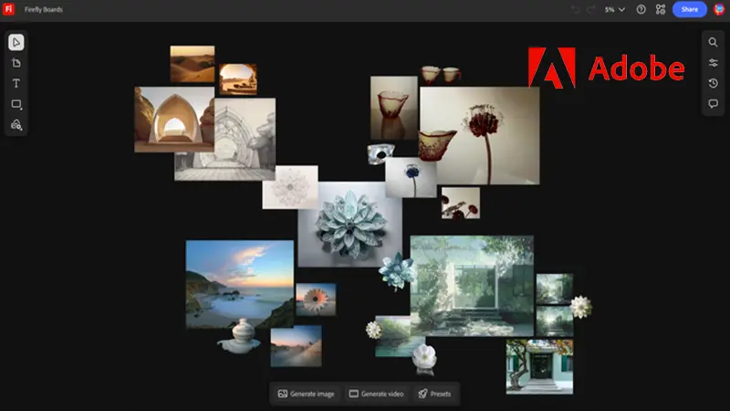Select the arrow Select tool
The width and height of the screenshot is (730, 411).
(16, 43)
